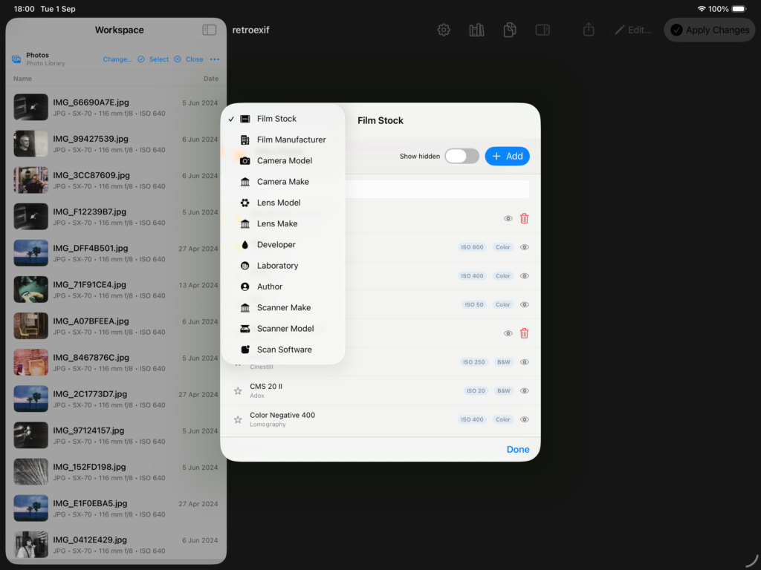Star the Color Negative 400 film
Screen dimensions: 761x570
[x=238, y=420]
